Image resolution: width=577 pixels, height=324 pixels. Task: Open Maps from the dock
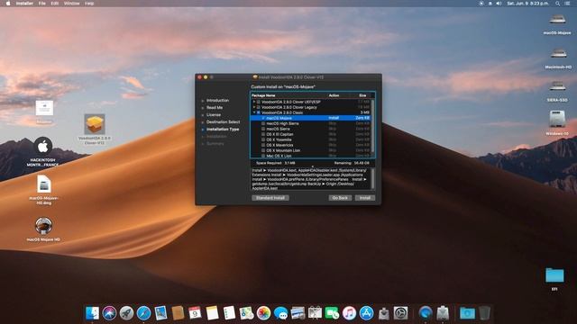(x=246, y=313)
